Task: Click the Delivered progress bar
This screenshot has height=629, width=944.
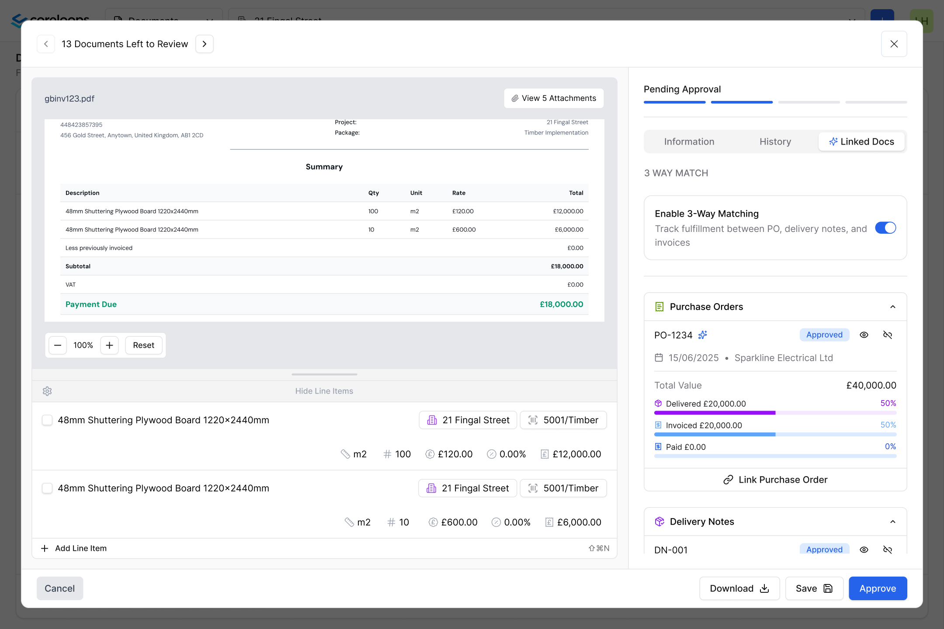Action: tap(775, 413)
